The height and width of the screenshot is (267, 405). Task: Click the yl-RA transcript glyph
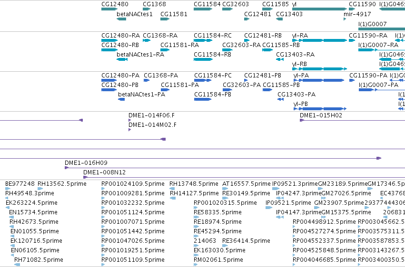pos(319,40)
